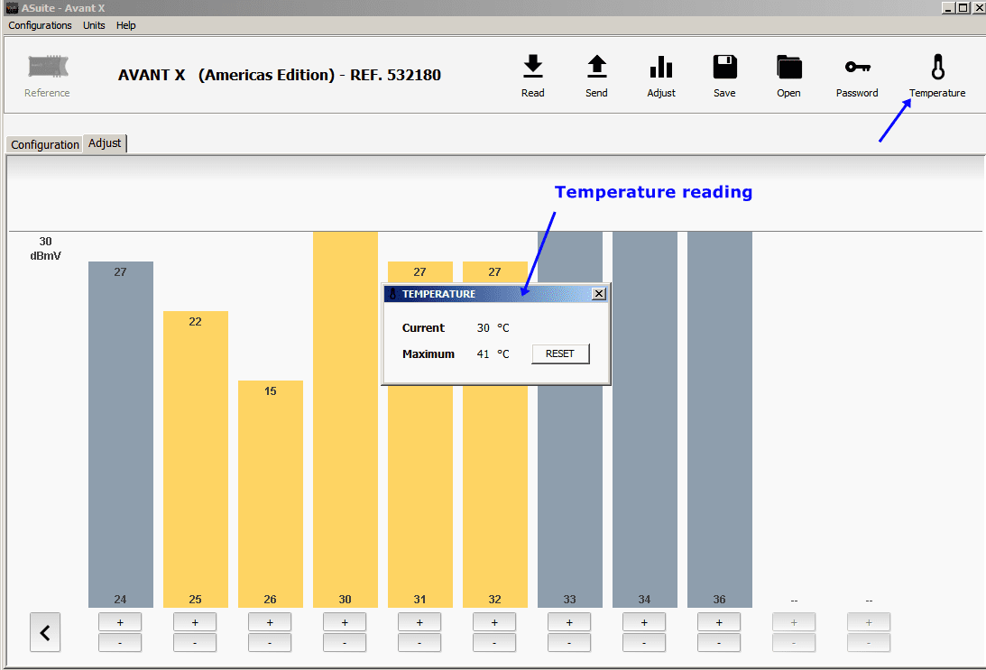Close the Temperature dialog
Image resolution: width=986 pixels, height=670 pixels.
pyautogui.click(x=599, y=293)
